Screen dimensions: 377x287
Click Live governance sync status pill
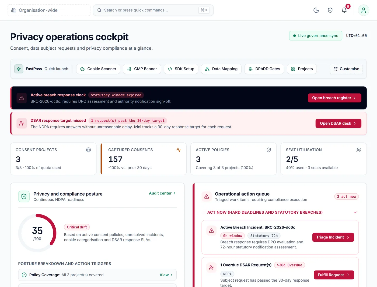316,36
